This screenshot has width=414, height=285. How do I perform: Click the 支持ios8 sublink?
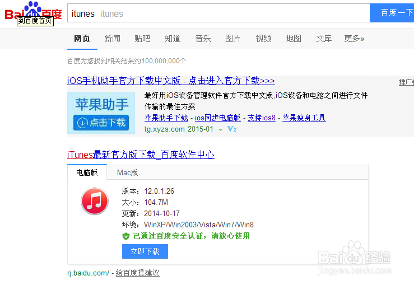pyautogui.click(x=262, y=118)
